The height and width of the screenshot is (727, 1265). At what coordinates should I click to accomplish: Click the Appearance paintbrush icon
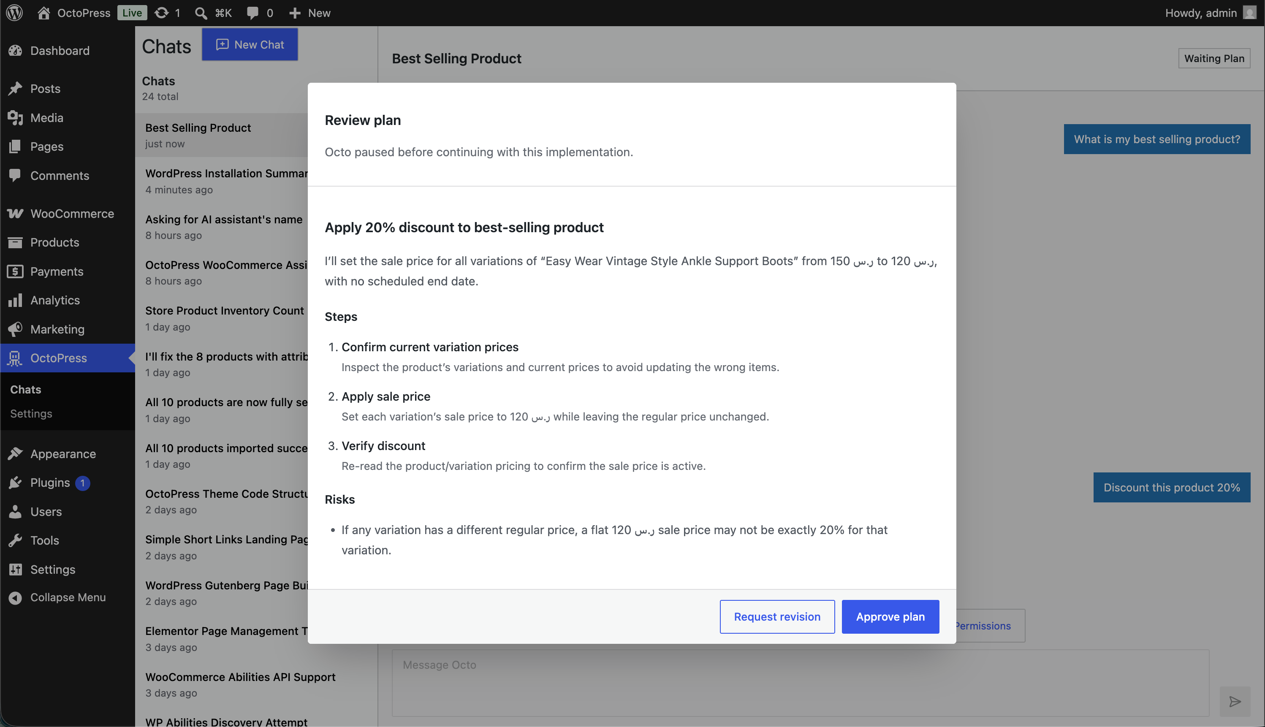15,453
